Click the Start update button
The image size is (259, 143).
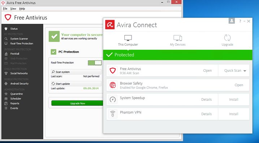point(76,84)
